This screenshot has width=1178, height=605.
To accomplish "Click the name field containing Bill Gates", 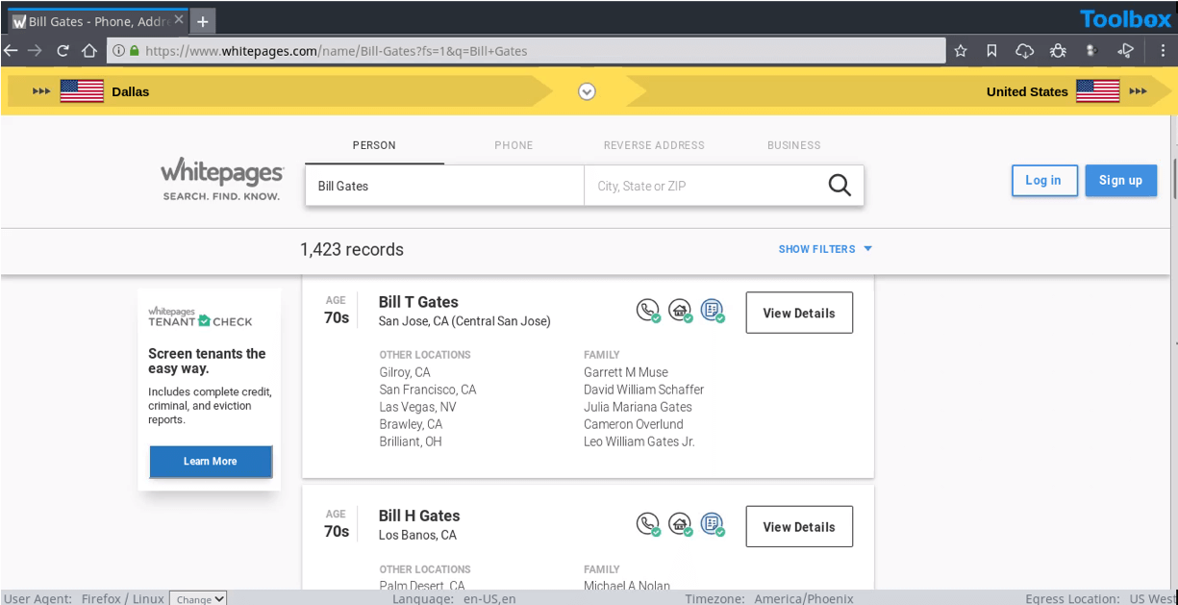I will 444,186.
